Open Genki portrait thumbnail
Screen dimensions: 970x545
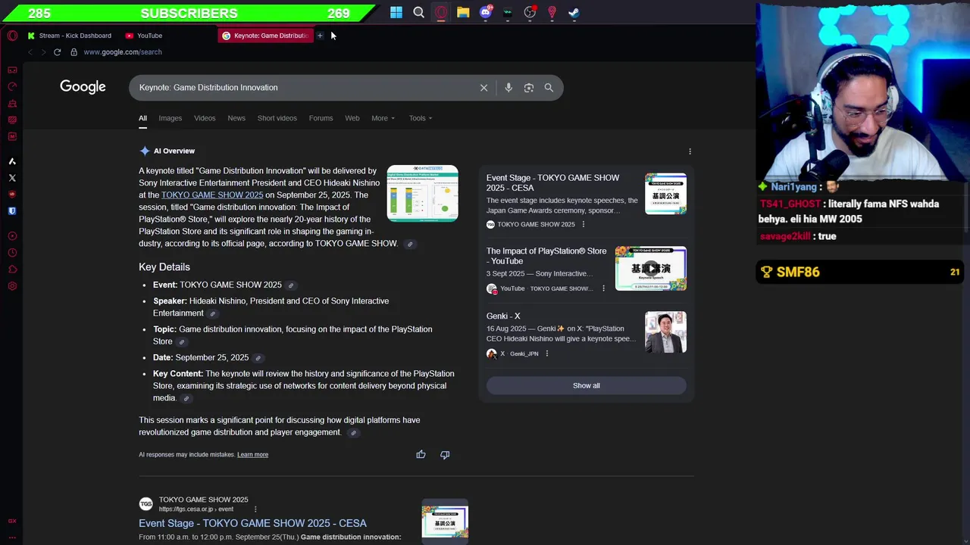point(665,332)
